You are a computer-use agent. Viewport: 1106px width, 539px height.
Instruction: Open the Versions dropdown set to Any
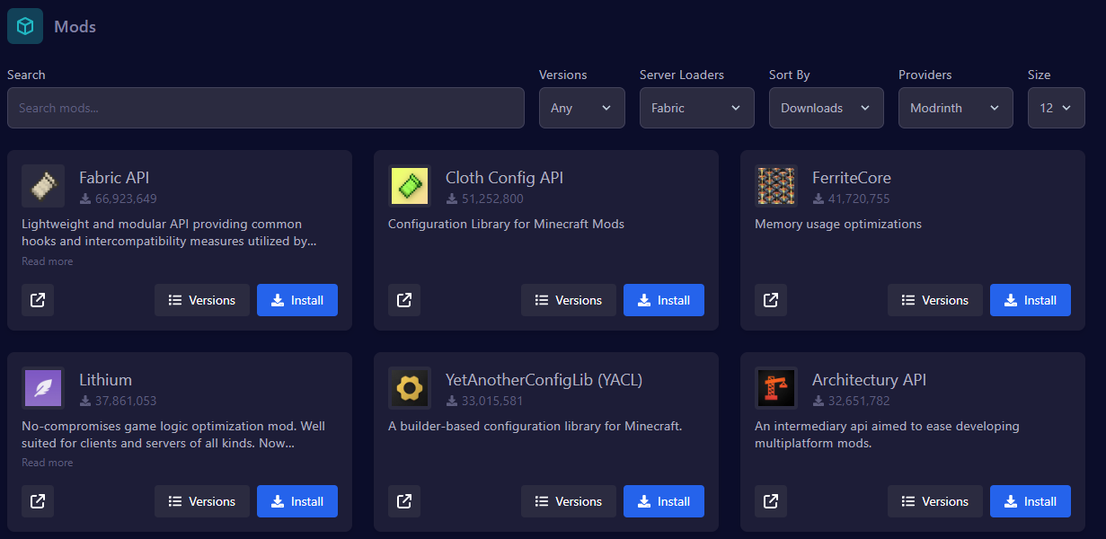[x=582, y=108]
